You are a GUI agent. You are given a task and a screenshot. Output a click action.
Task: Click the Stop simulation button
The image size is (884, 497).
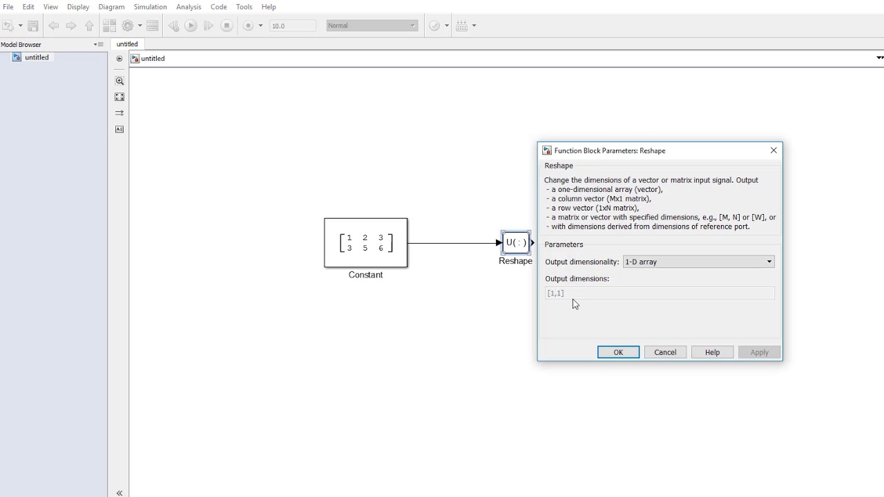click(x=227, y=26)
